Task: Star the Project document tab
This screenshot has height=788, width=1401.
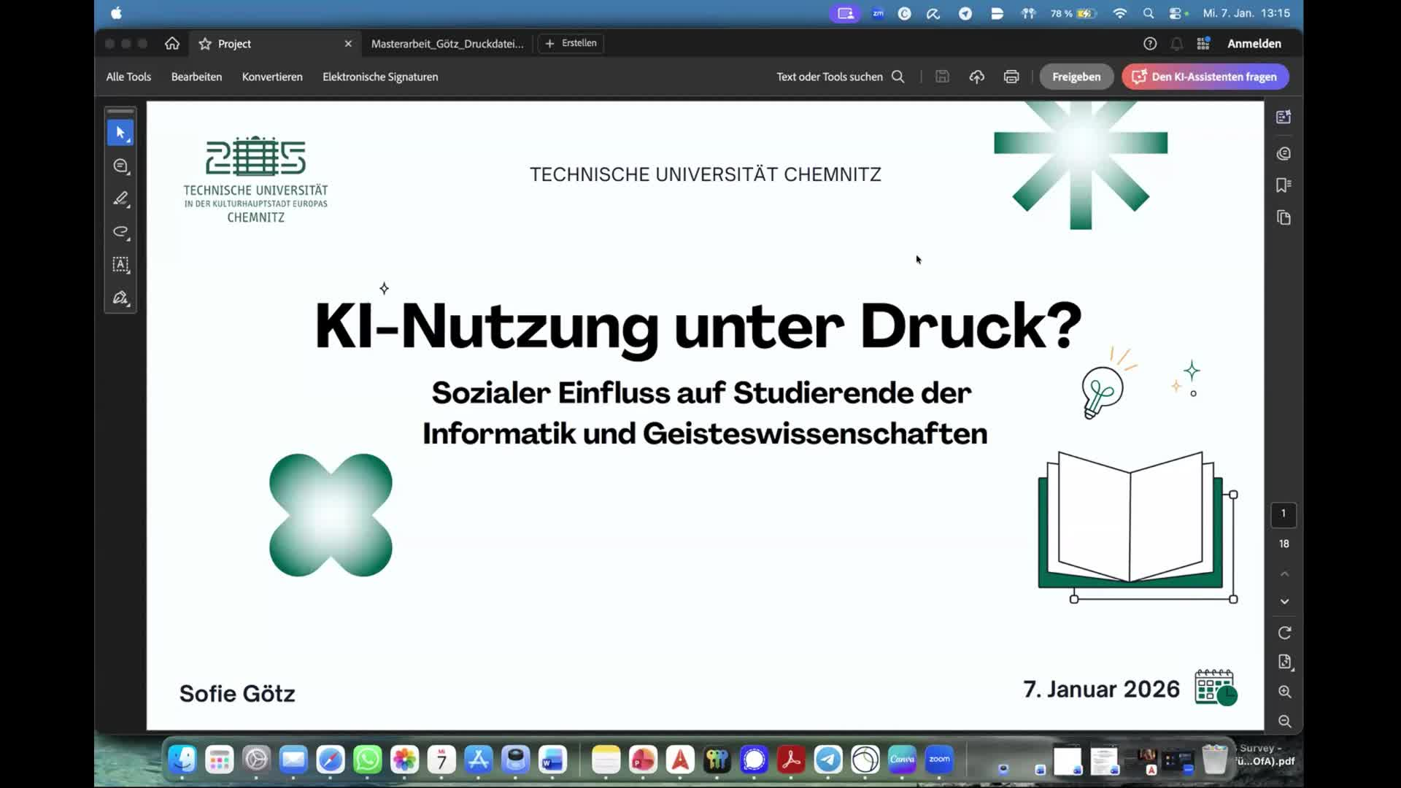Action: (x=205, y=44)
